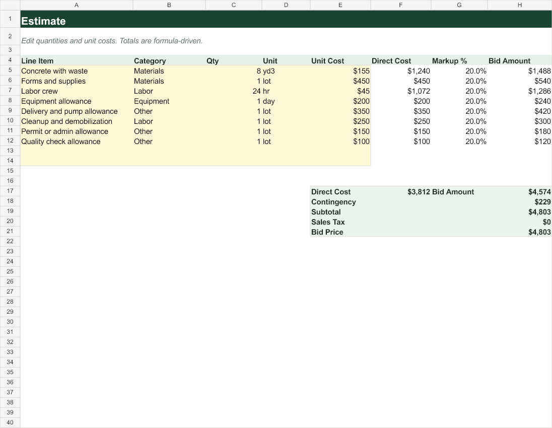Select column E header
This screenshot has width=552, height=428.
pyautogui.click(x=340, y=5)
